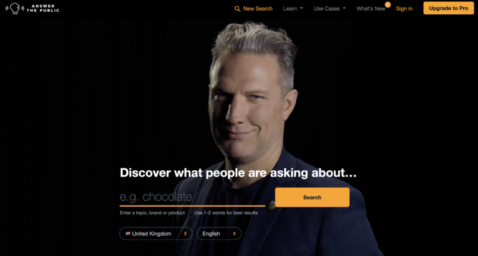Viewport: 478px width, 256px height.
Task: Click the UK flag icon in the country selector
Action: [128, 234]
